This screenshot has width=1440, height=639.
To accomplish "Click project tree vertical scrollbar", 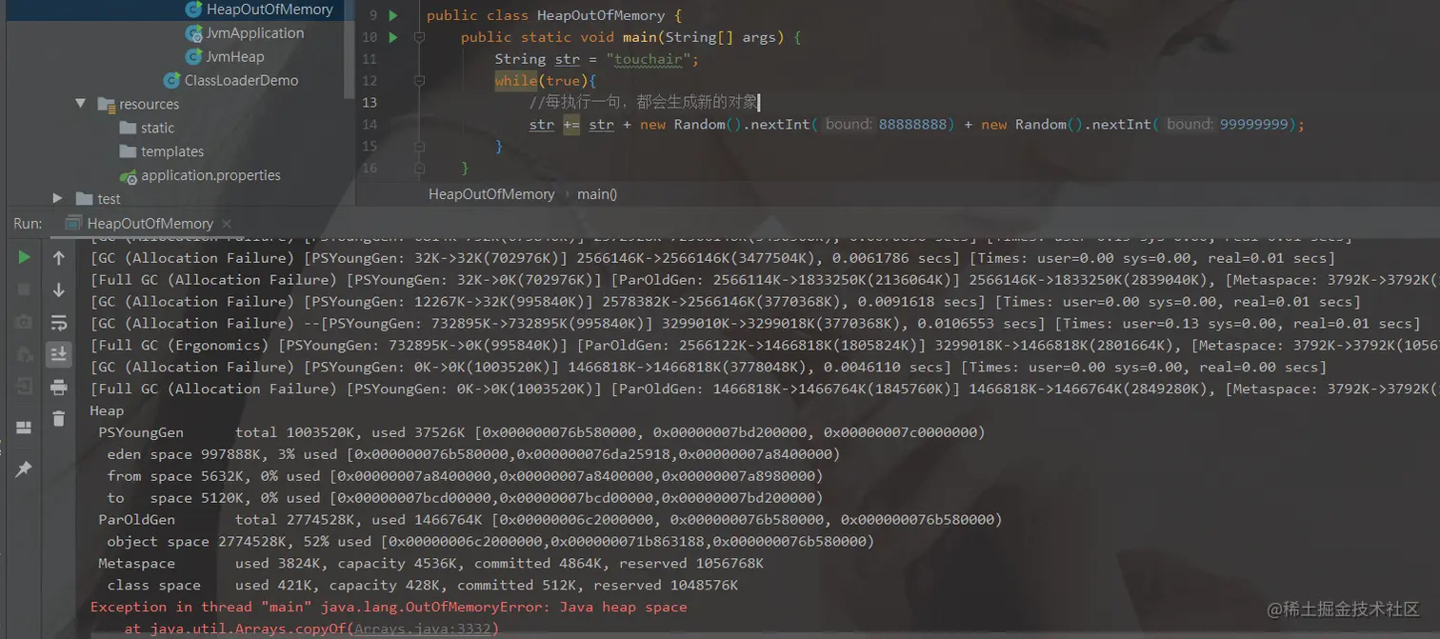I will click(x=350, y=48).
